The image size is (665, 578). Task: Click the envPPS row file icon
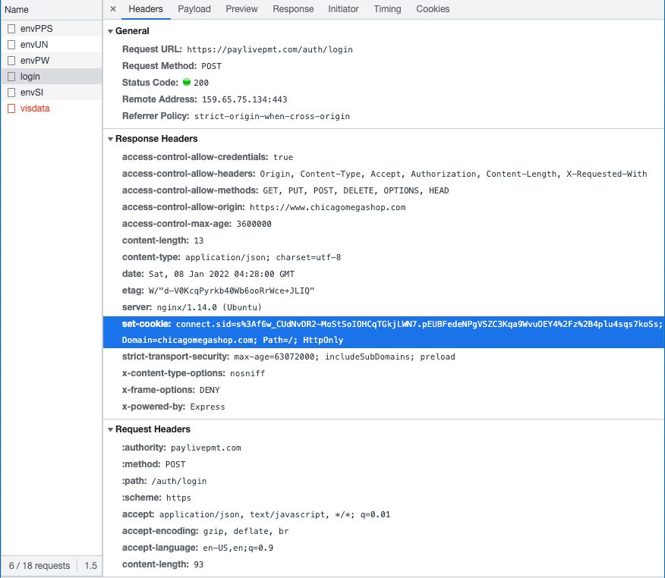point(11,29)
